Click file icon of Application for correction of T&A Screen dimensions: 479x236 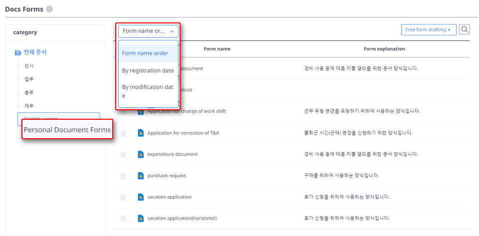(141, 133)
